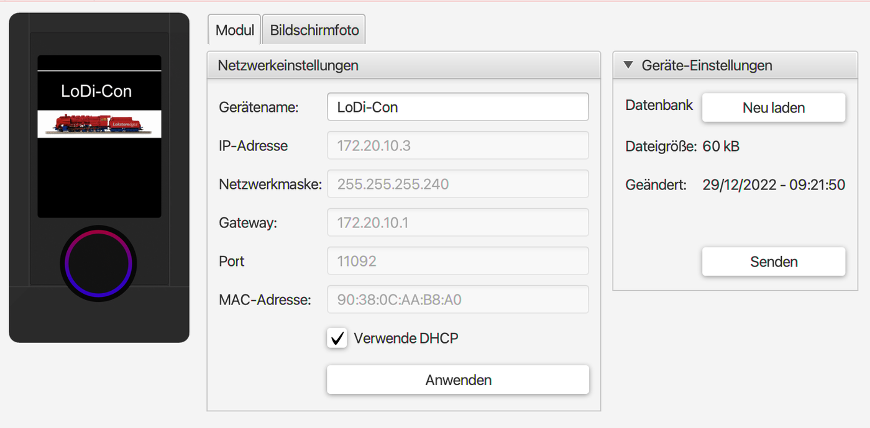Click the Geräte-Einstellungen header label
The width and height of the screenshot is (870, 428).
[x=707, y=65]
